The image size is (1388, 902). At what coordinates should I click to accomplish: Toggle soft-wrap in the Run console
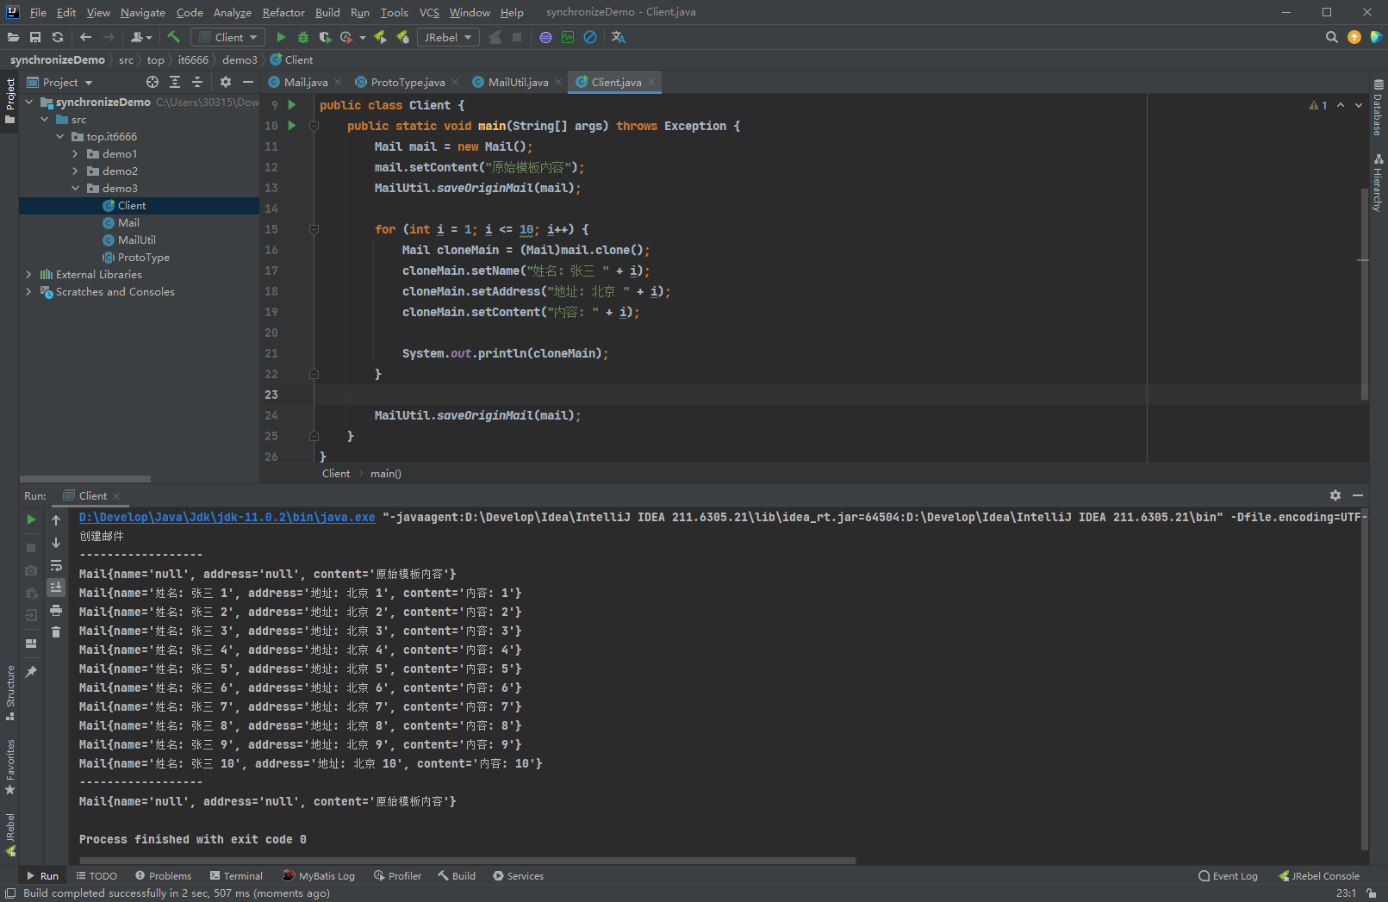click(x=56, y=565)
